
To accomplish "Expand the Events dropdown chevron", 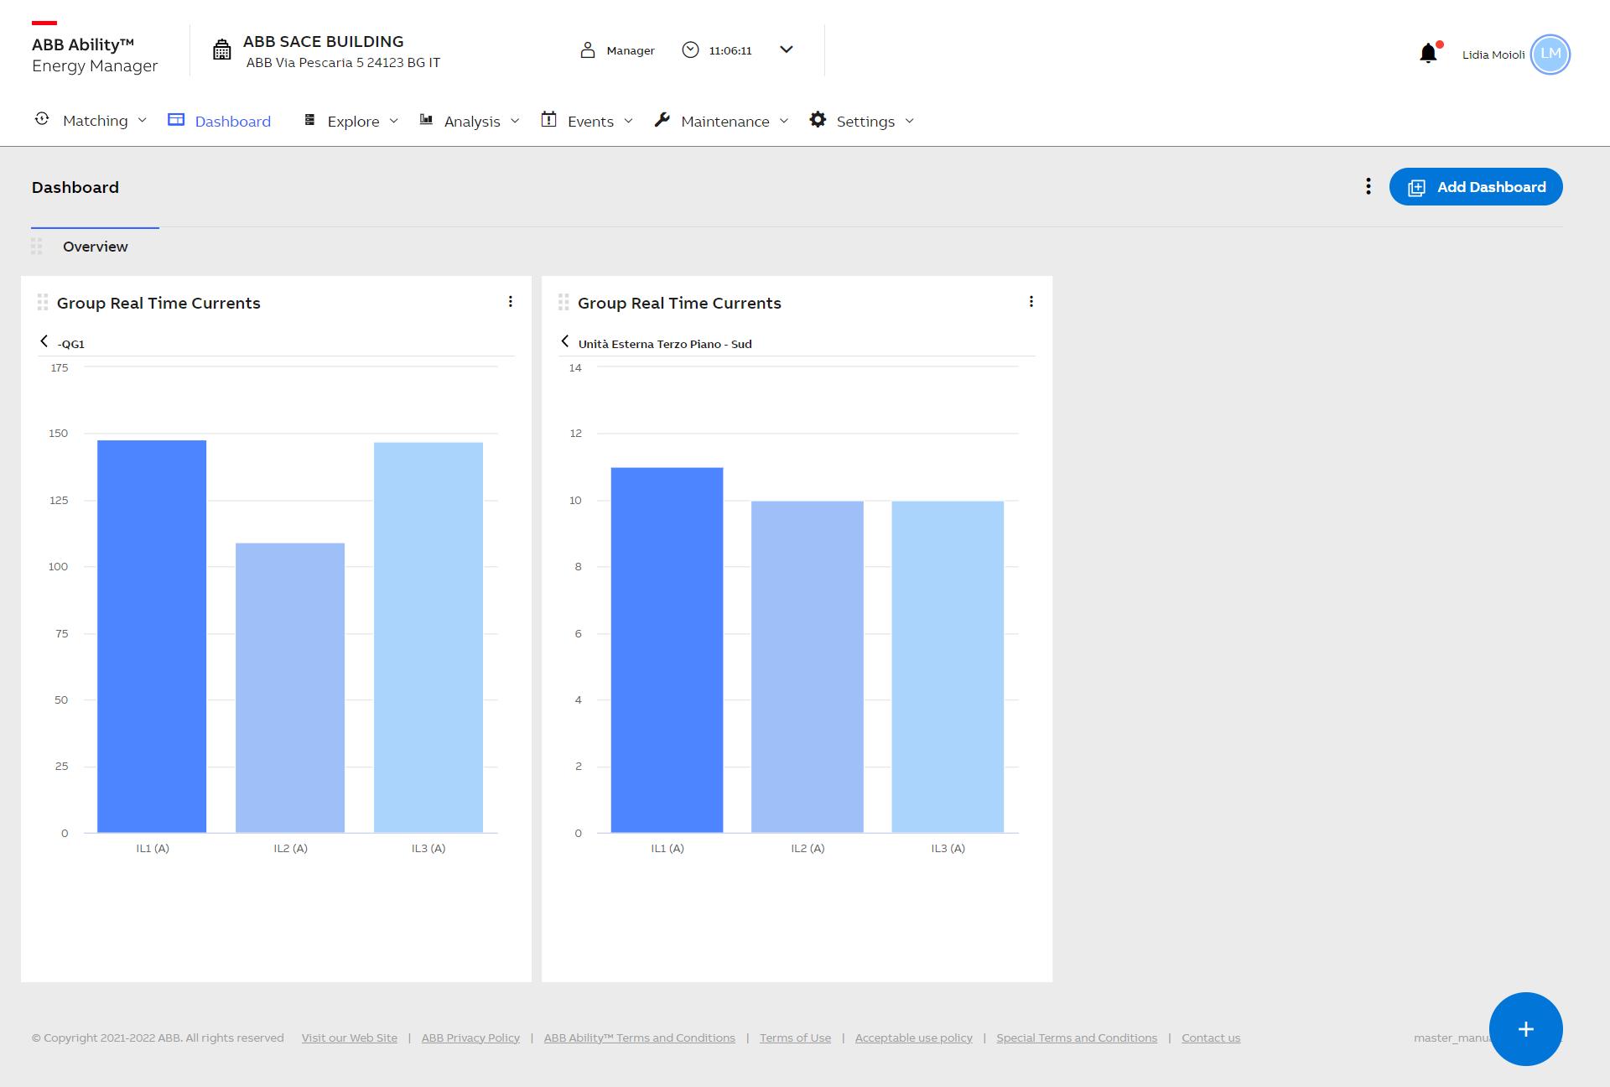I will pyautogui.click(x=628, y=121).
